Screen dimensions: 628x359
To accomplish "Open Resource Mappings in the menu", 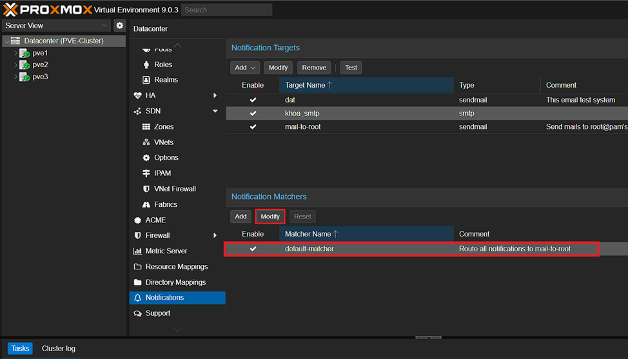I will click(176, 267).
